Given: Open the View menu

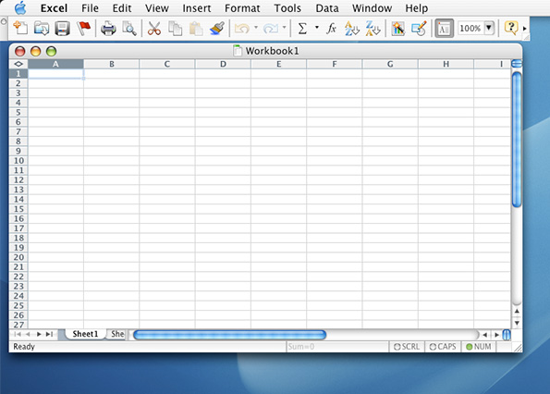Looking at the screenshot, I should pos(157,8).
